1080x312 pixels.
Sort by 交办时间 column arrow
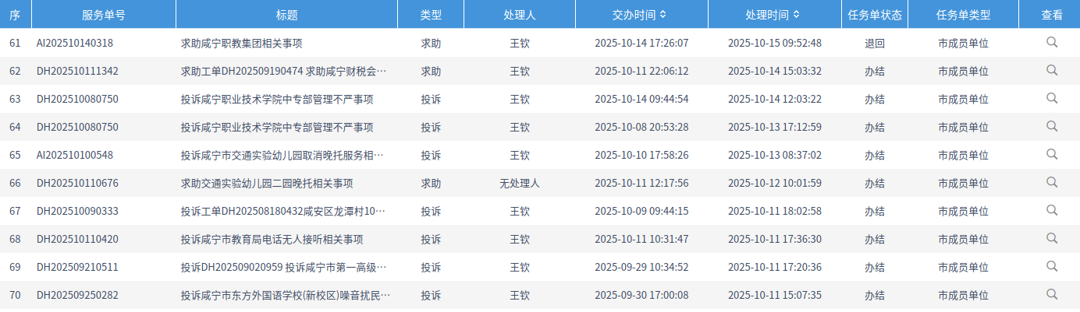coord(663,14)
